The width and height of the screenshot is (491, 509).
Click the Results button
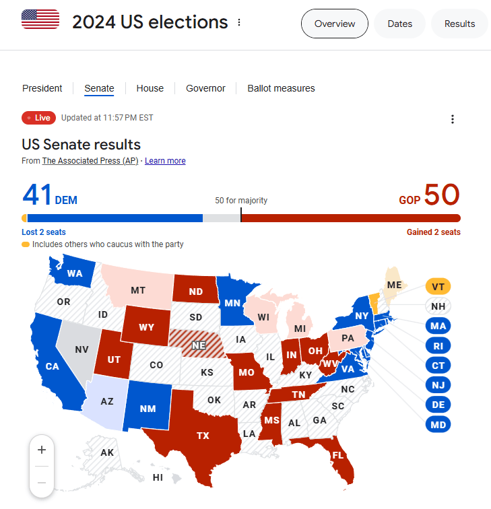click(x=459, y=24)
